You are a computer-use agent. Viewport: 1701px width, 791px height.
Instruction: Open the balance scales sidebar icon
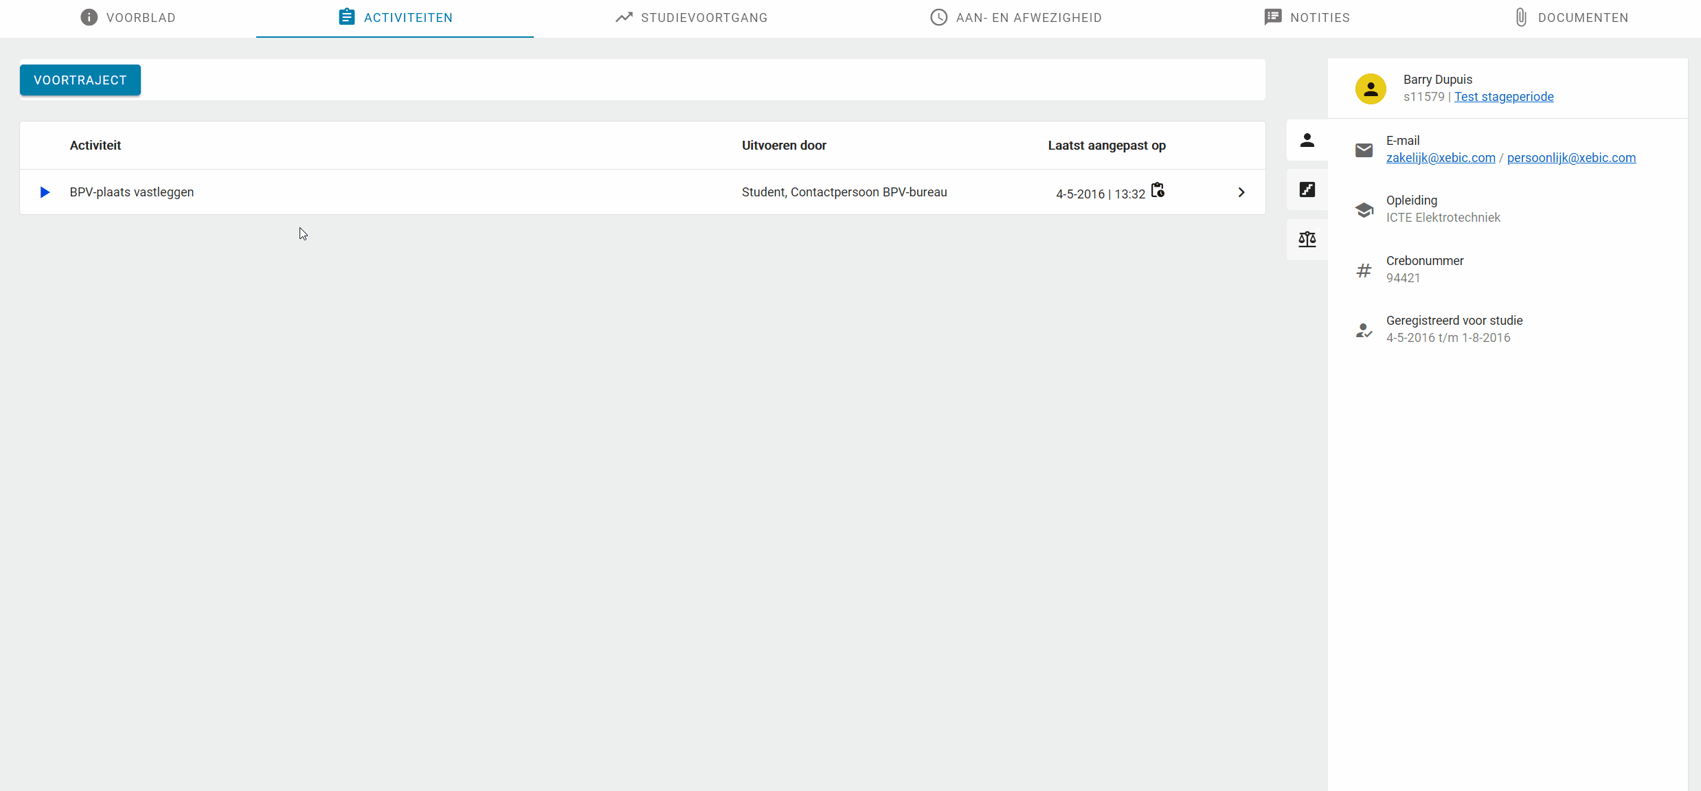[x=1307, y=239]
